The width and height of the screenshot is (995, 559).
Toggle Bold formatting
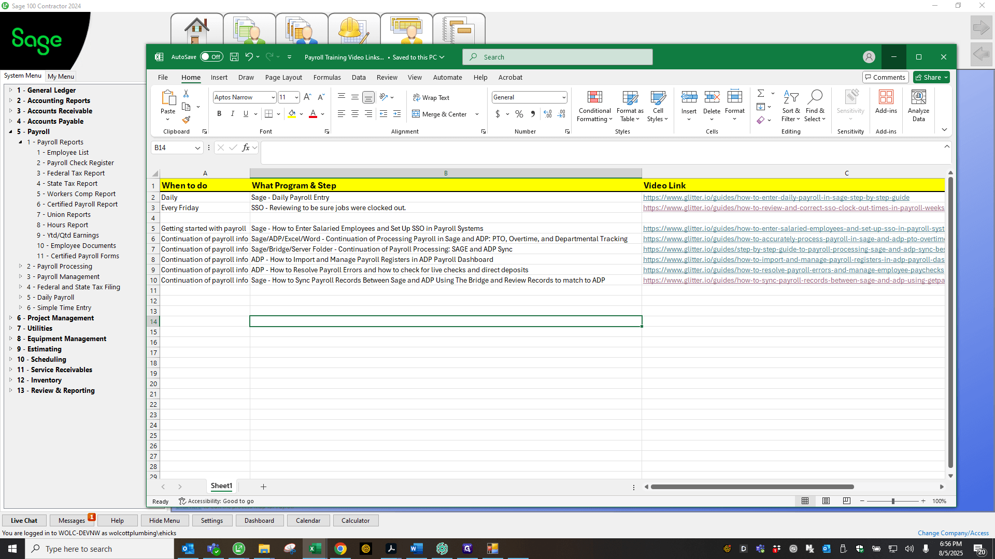(219, 114)
